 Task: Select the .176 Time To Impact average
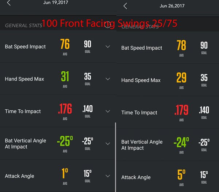pyautogui.click(x=65, y=109)
